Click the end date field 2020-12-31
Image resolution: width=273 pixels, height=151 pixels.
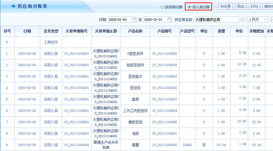click(x=155, y=19)
